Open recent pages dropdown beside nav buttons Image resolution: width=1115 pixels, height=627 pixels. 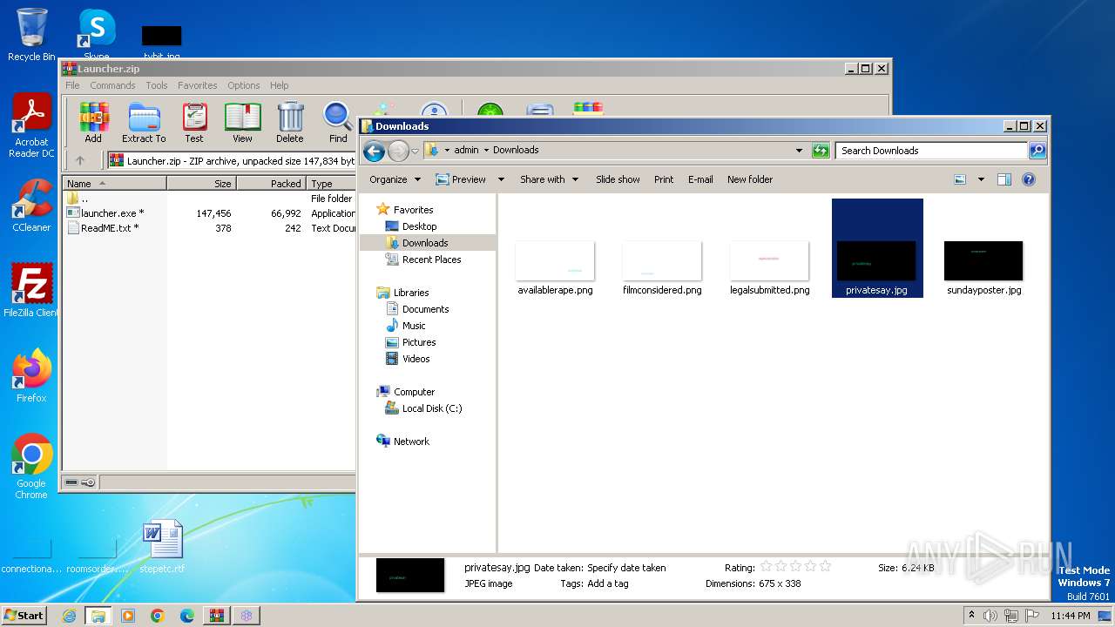click(x=416, y=151)
